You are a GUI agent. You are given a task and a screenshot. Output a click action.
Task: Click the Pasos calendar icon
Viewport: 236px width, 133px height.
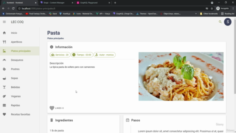pos(128,120)
